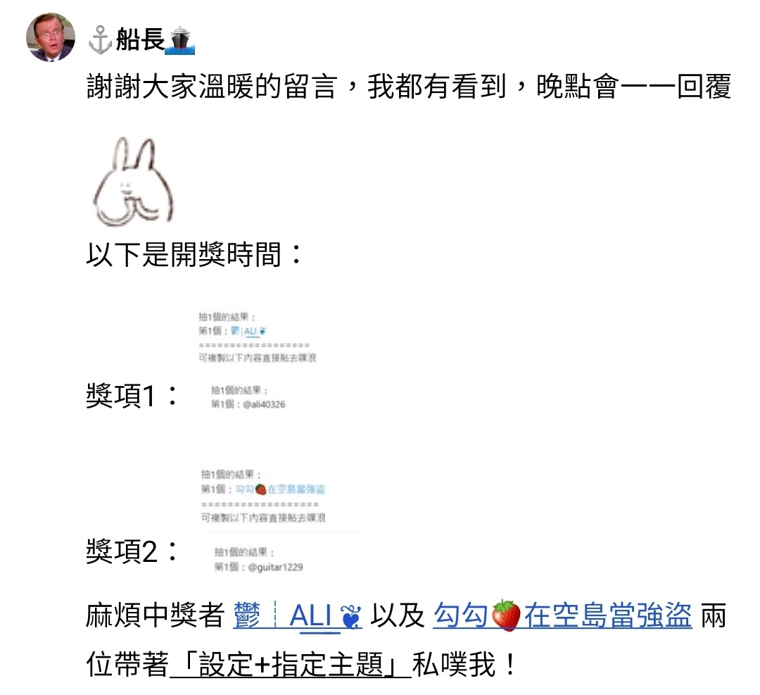Click small strawberry inside 獎項2 image
Image resolution: width=760 pixels, height=695 pixels.
tap(261, 489)
